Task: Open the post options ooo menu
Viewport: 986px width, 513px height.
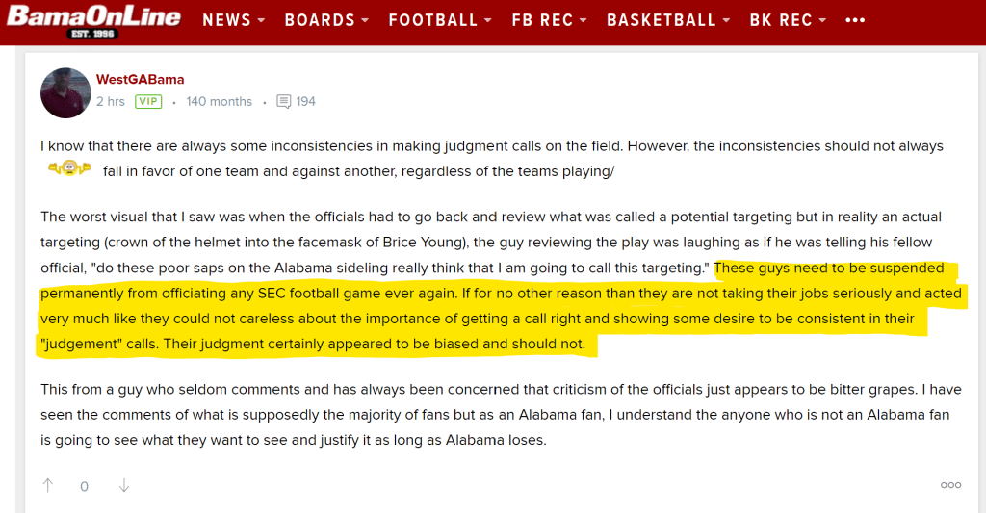Action: coord(950,485)
